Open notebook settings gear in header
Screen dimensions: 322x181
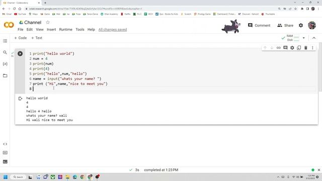click(301, 25)
